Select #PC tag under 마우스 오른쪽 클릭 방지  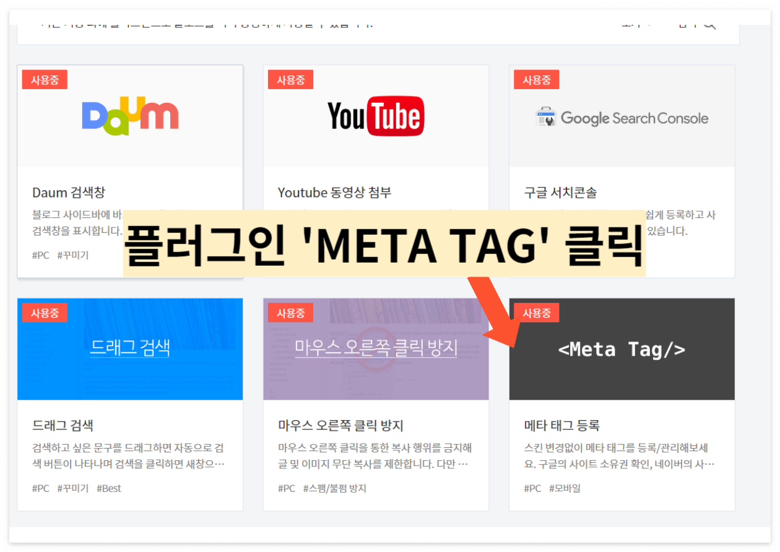click(x=286, y=488)
